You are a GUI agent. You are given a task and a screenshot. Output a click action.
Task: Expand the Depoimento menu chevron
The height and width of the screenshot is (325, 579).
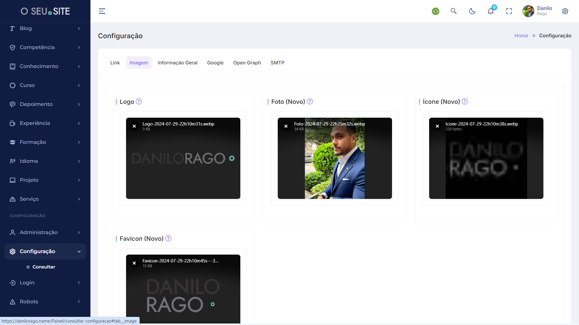pyautogui.click(x=79, y=104)
